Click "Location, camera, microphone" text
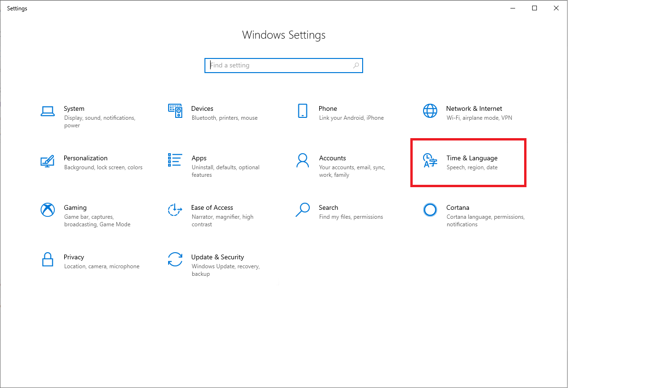Viewport: 645px width, 388px height. 102,266
